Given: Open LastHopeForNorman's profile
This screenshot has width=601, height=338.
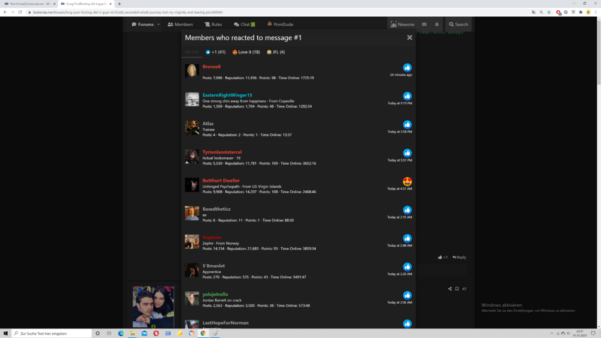Looking at the screenshot, I should point(225,322).
